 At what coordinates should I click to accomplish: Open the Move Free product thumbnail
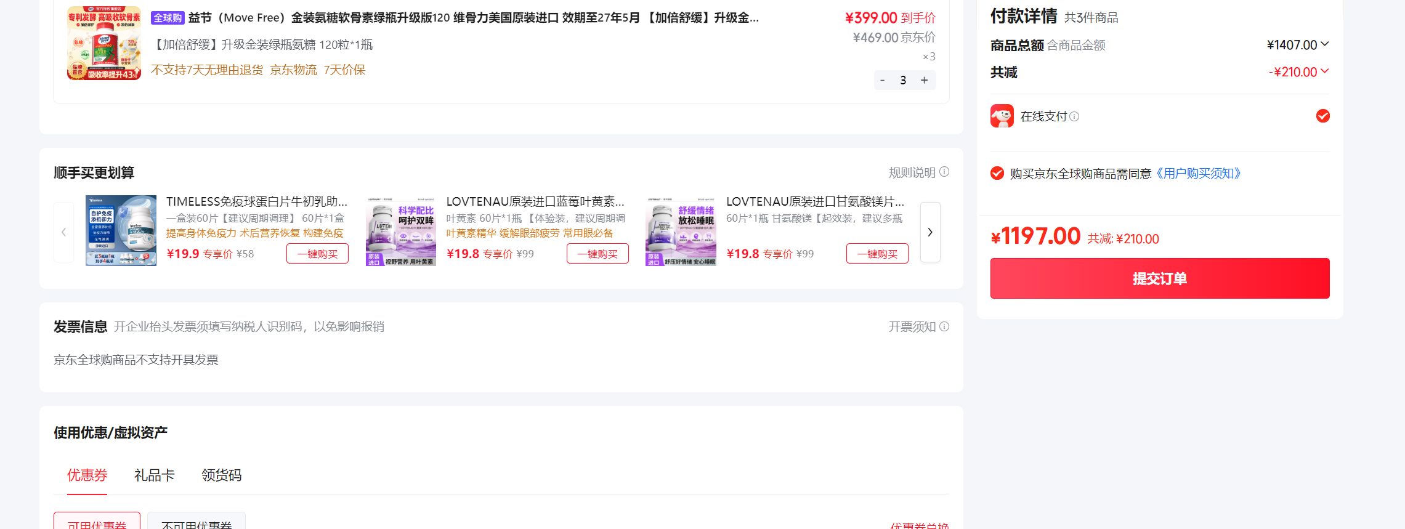104,43
